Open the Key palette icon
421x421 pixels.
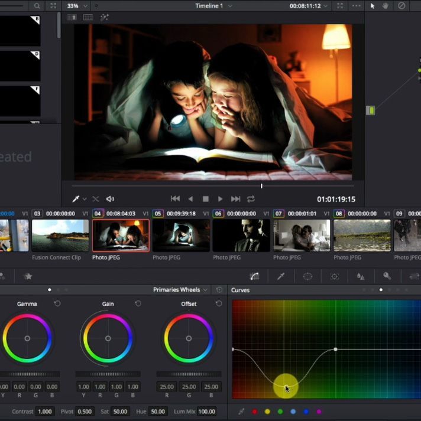[x=387, y=276]
